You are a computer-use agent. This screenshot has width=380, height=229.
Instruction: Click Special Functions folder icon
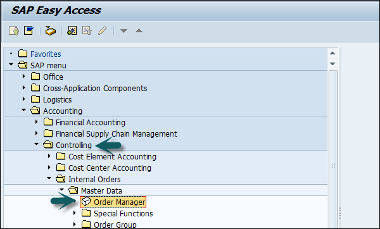click(86, 213)
